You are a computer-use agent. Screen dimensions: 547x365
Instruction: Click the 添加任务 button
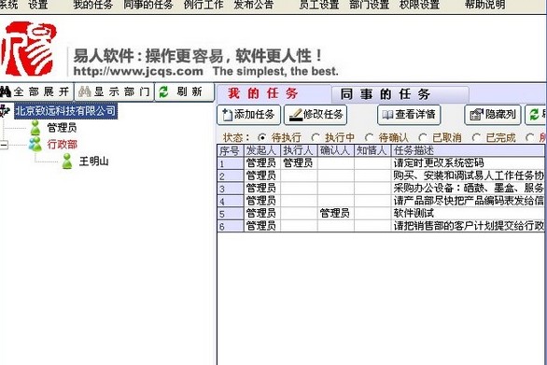tap(248, 115)
